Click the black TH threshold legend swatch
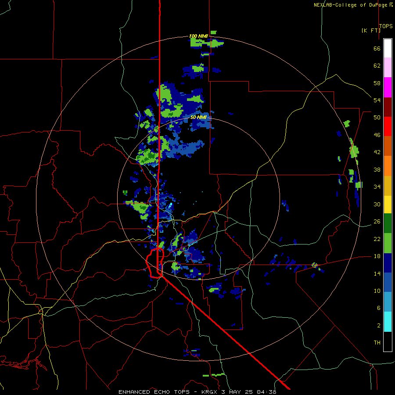 pos(388,341)
